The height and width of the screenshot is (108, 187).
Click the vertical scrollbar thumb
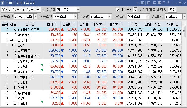click(184, 31)
